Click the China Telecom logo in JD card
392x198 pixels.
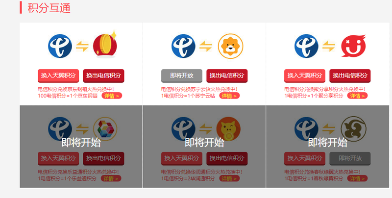[x=60, y=46]
